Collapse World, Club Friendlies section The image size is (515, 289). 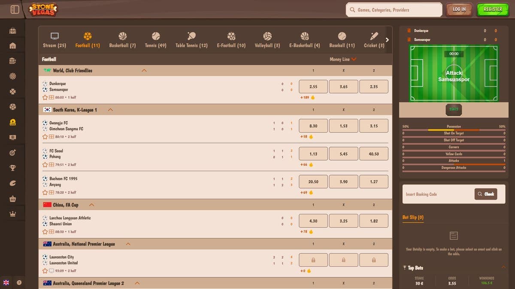tap(144, 70)
